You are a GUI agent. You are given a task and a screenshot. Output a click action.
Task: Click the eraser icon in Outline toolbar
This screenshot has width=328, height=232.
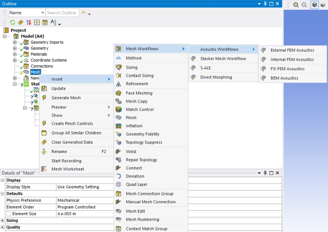(x=20, y=22)
